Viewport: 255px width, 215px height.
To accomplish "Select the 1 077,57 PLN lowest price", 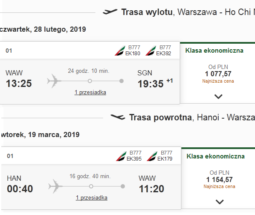I will 218,74.
